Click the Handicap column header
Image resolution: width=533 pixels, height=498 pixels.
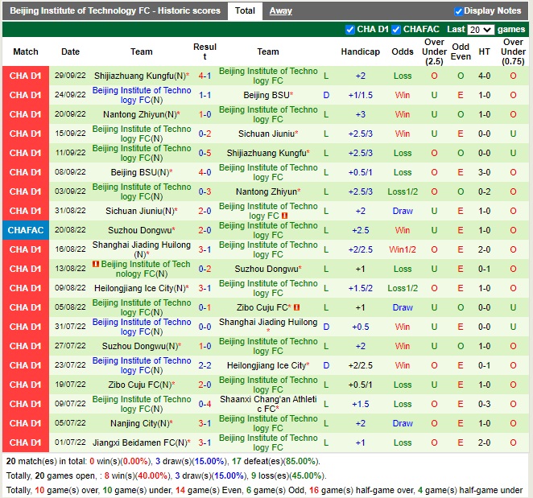coord(360,51)
